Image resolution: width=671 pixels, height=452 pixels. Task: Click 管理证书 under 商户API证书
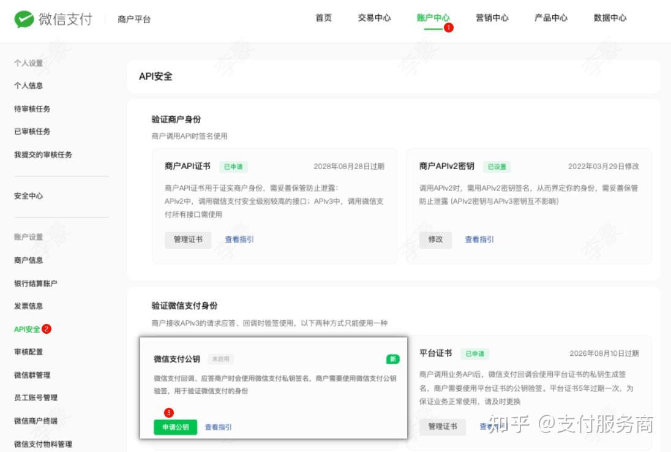click(188, 239)
